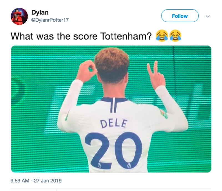Click the second crying-laughing emoji

tap(175, 36)
